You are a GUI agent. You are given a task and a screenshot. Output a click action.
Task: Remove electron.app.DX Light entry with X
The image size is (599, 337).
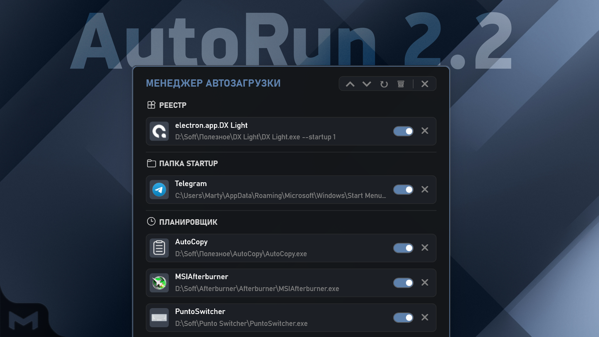pyautogui.click(x=425, y=131)
